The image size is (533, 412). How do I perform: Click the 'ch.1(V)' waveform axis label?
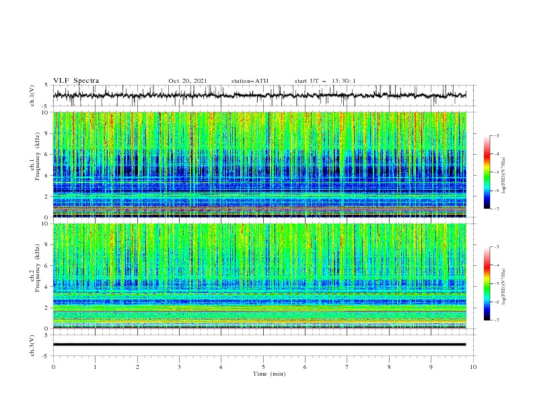click(x=32, y=96)
